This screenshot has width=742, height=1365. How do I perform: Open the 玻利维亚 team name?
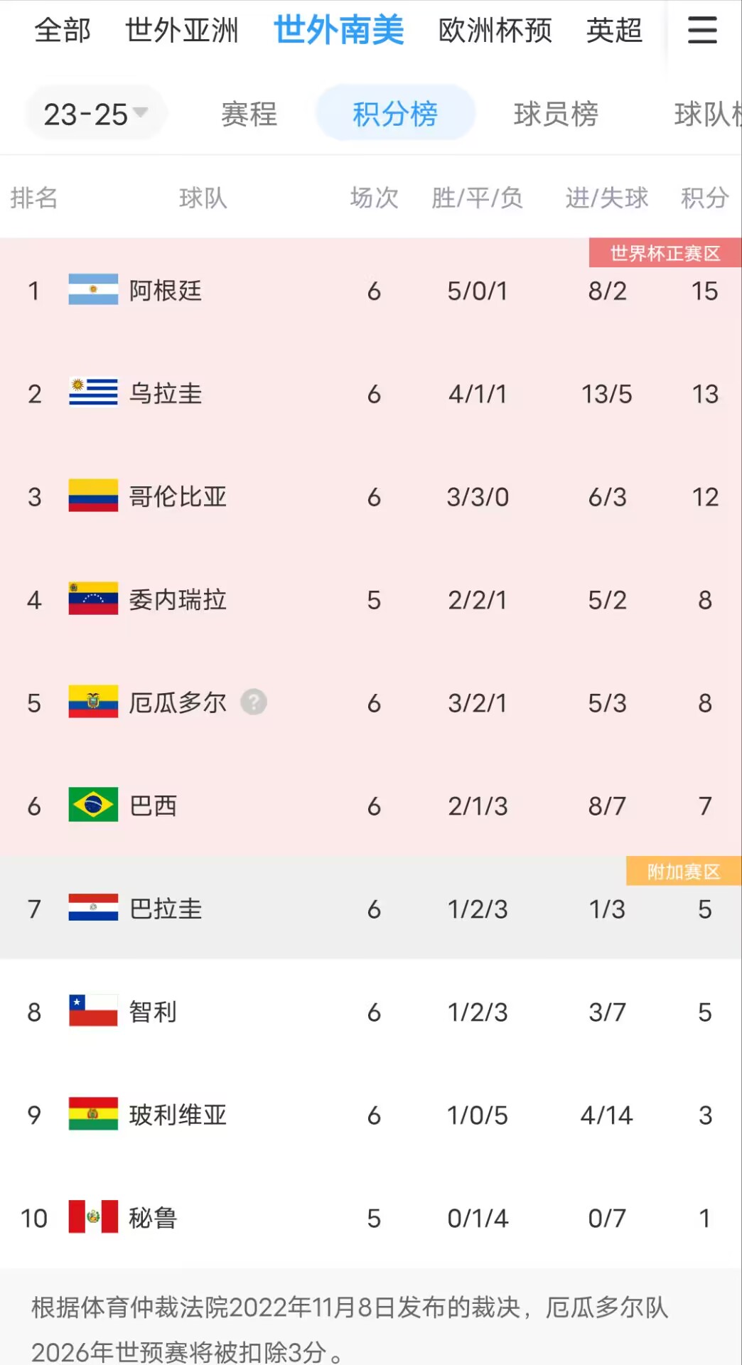[x=178, y=1115]
